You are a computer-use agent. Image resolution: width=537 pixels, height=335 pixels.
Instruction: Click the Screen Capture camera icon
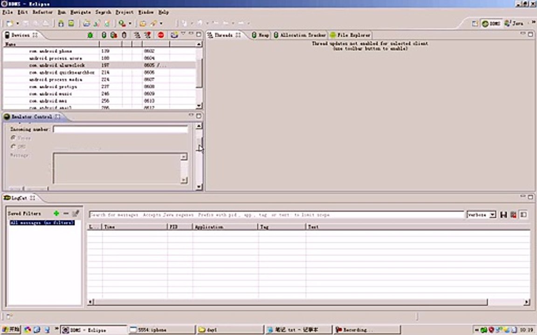point(174,35)
